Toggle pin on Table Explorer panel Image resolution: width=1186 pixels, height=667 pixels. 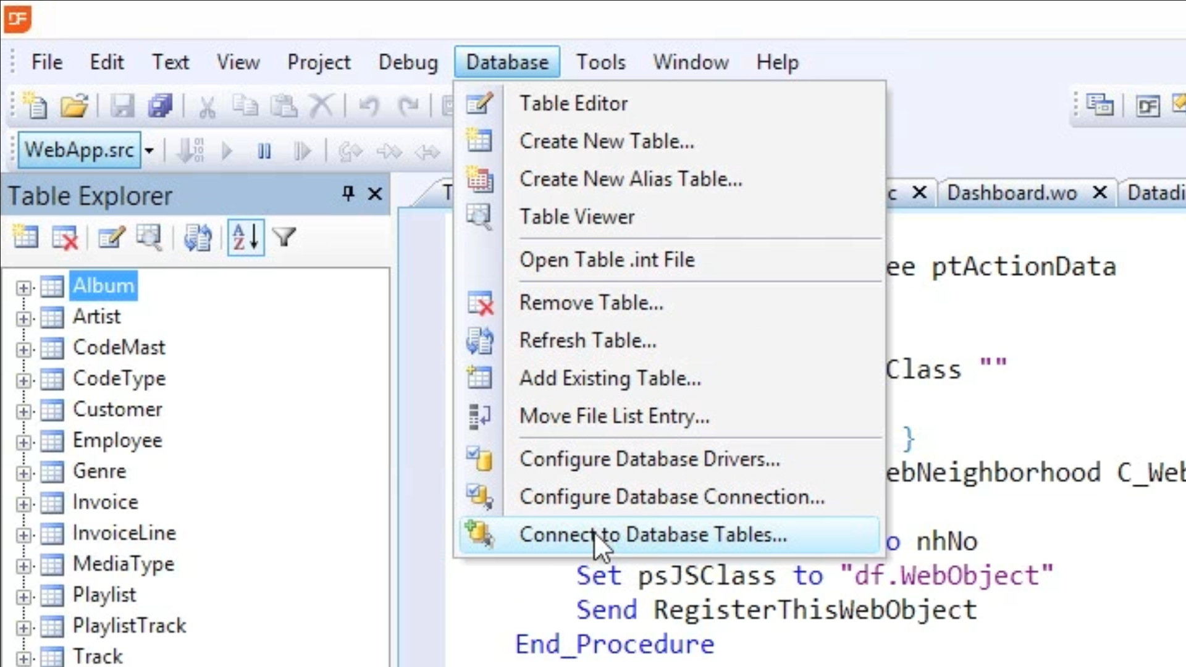point(348,194)
